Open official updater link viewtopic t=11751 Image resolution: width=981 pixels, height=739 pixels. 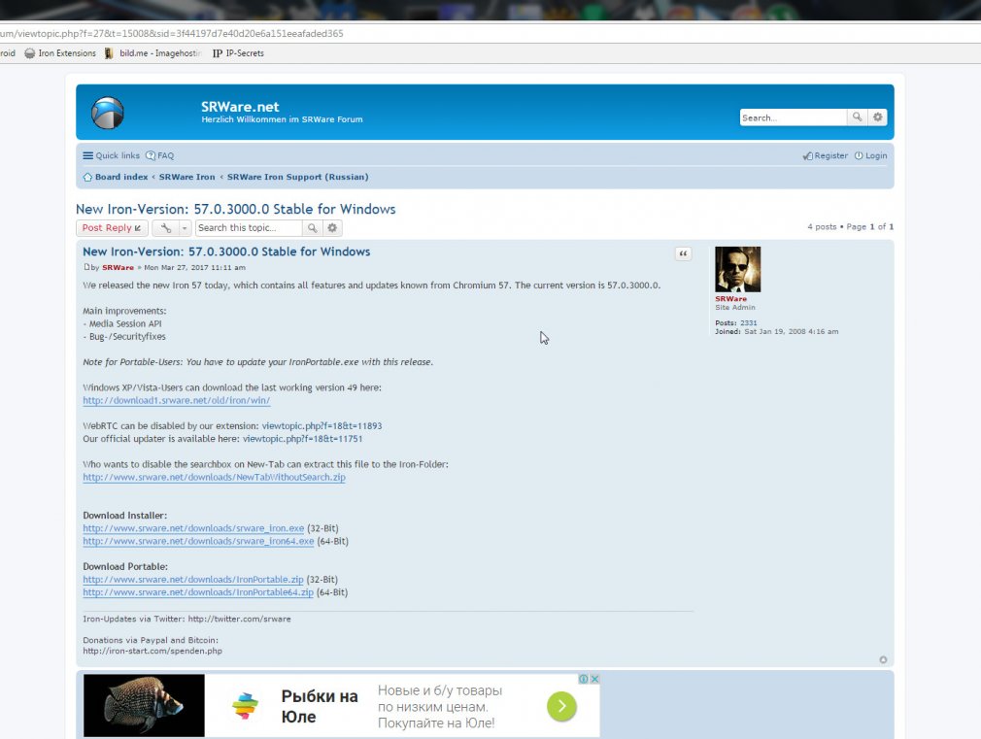click(302, 439)
